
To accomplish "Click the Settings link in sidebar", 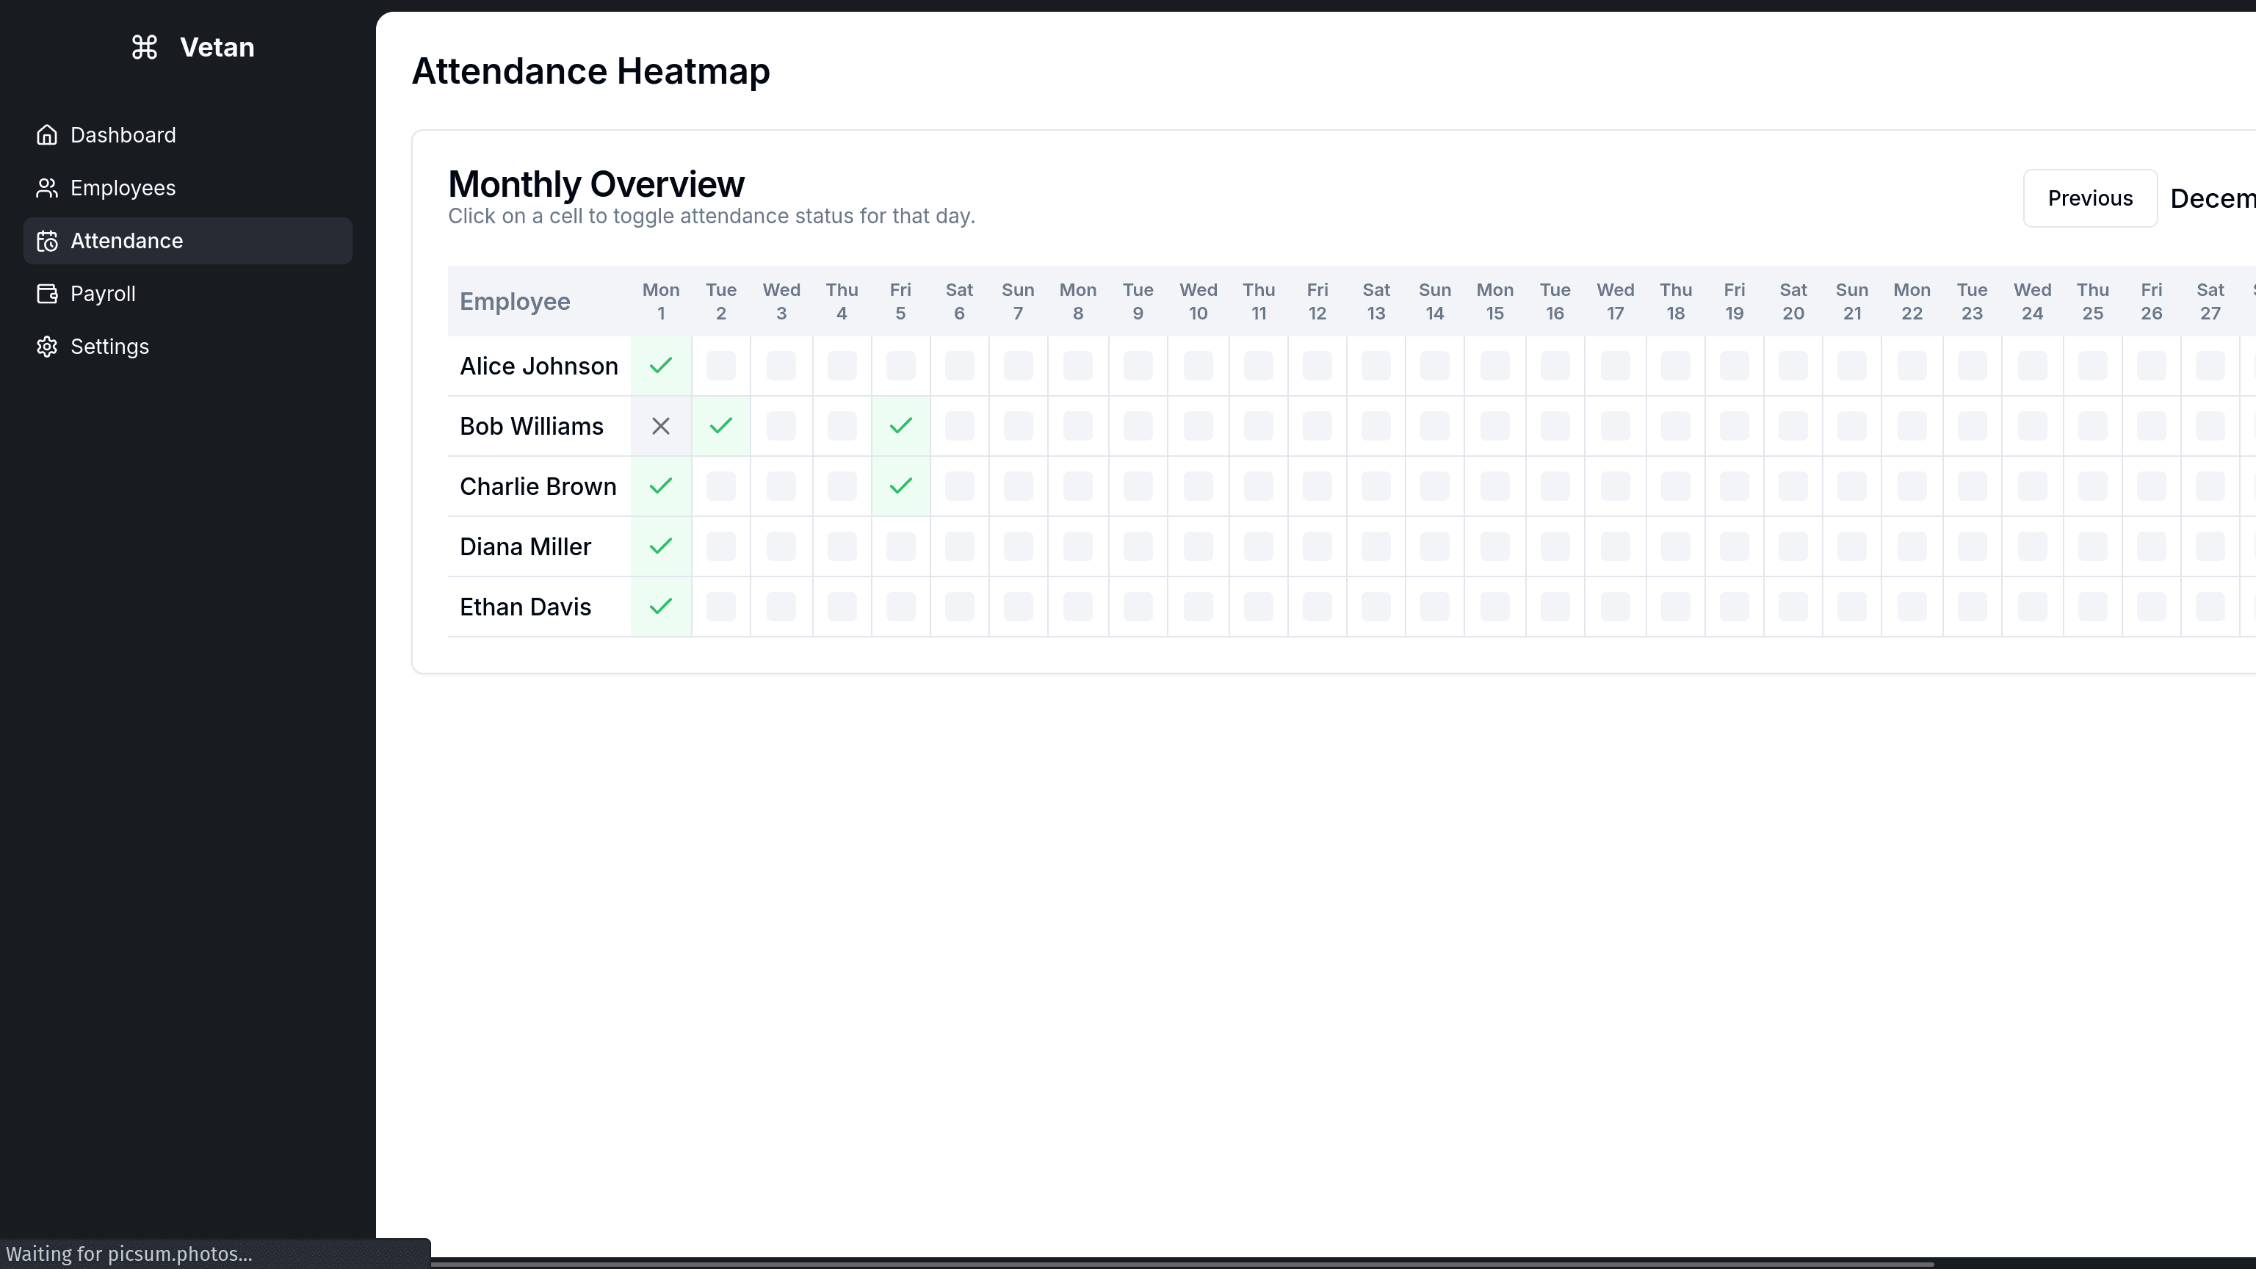I will [109, 347].
